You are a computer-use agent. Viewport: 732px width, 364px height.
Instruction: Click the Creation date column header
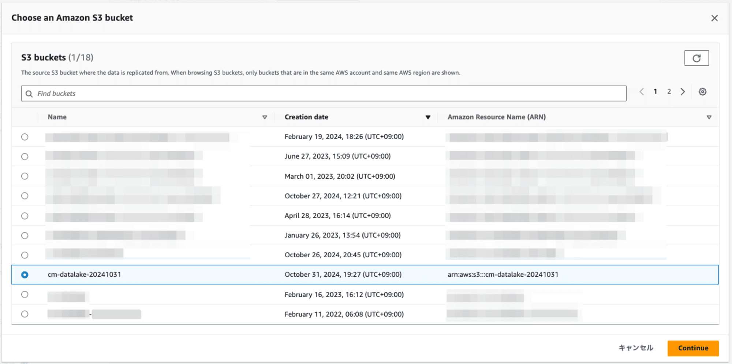[x=306, y=117]
